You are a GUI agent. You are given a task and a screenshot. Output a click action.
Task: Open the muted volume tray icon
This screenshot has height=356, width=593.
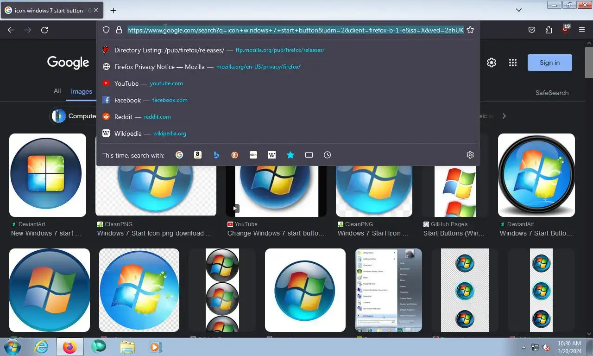coord(546,347)
